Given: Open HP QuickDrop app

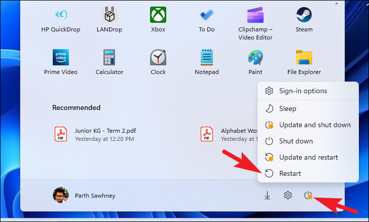Looking at the screenshot, I should pyautogui.click(x=61, y=20).
